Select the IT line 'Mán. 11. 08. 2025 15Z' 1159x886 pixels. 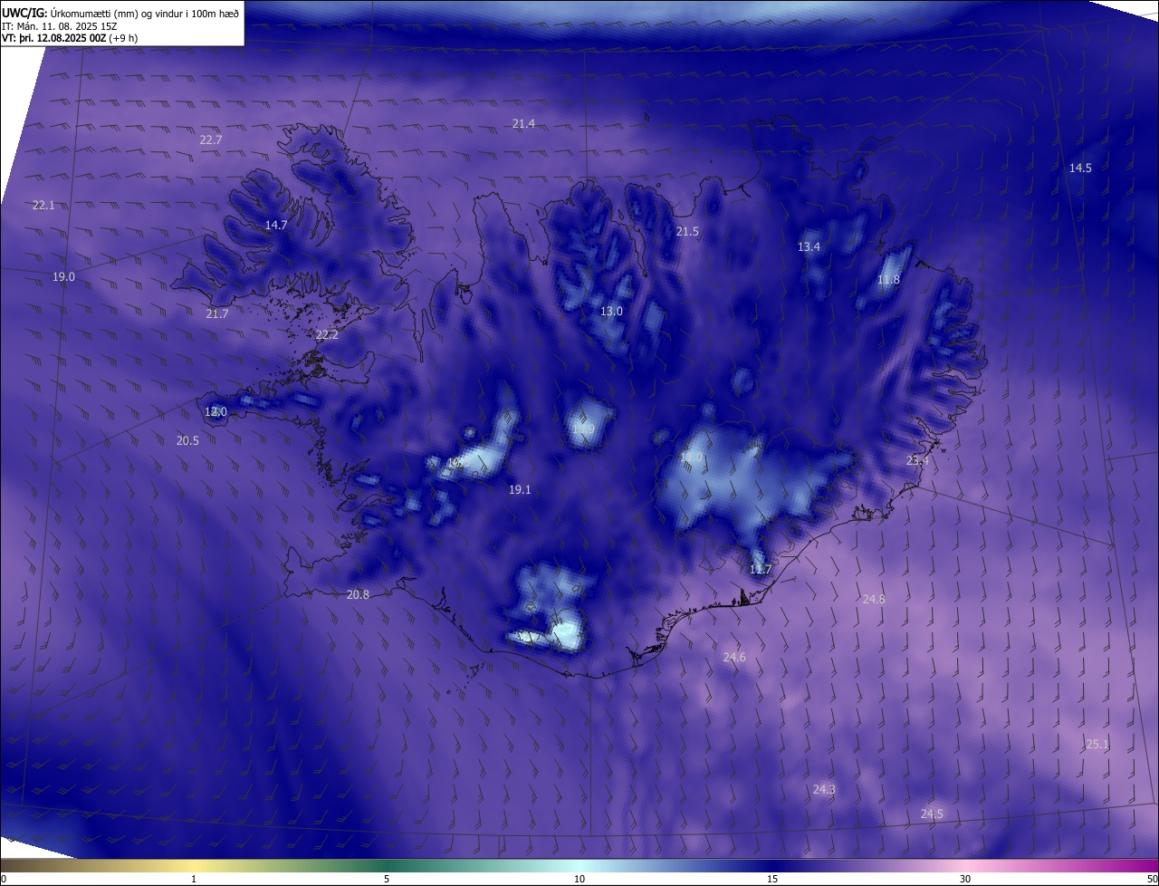pos(67,25)
